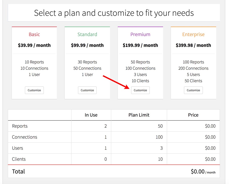Click Customize under the Standard plan
The image size is (229, 184).
tap(87, 90)
